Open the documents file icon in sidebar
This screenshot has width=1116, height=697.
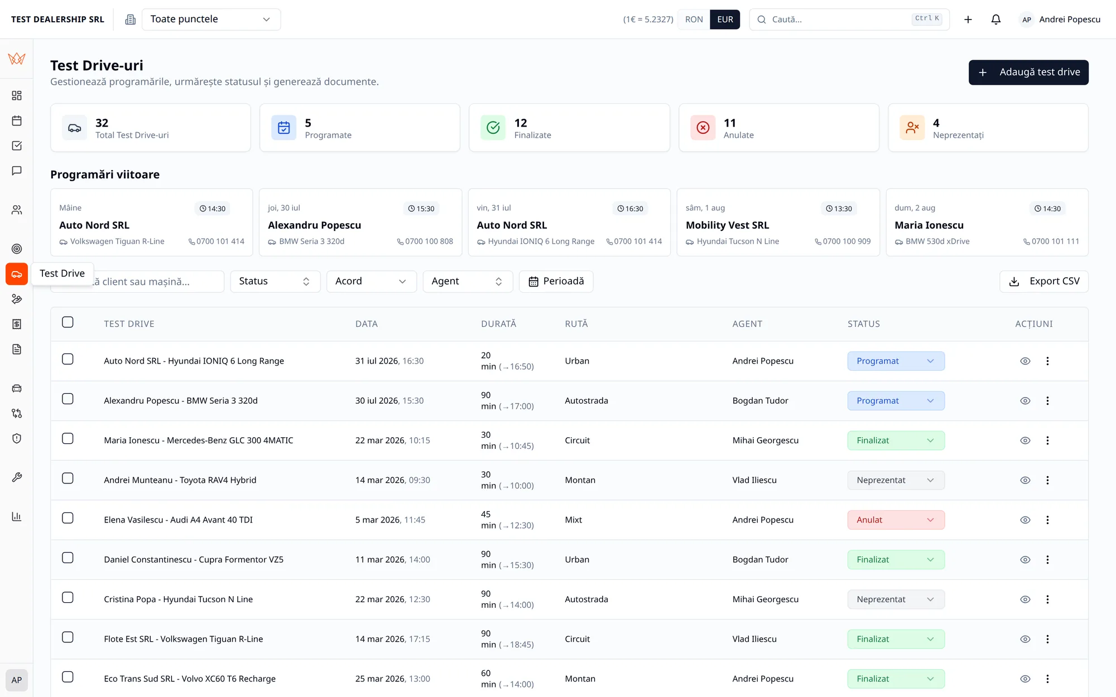17,349
